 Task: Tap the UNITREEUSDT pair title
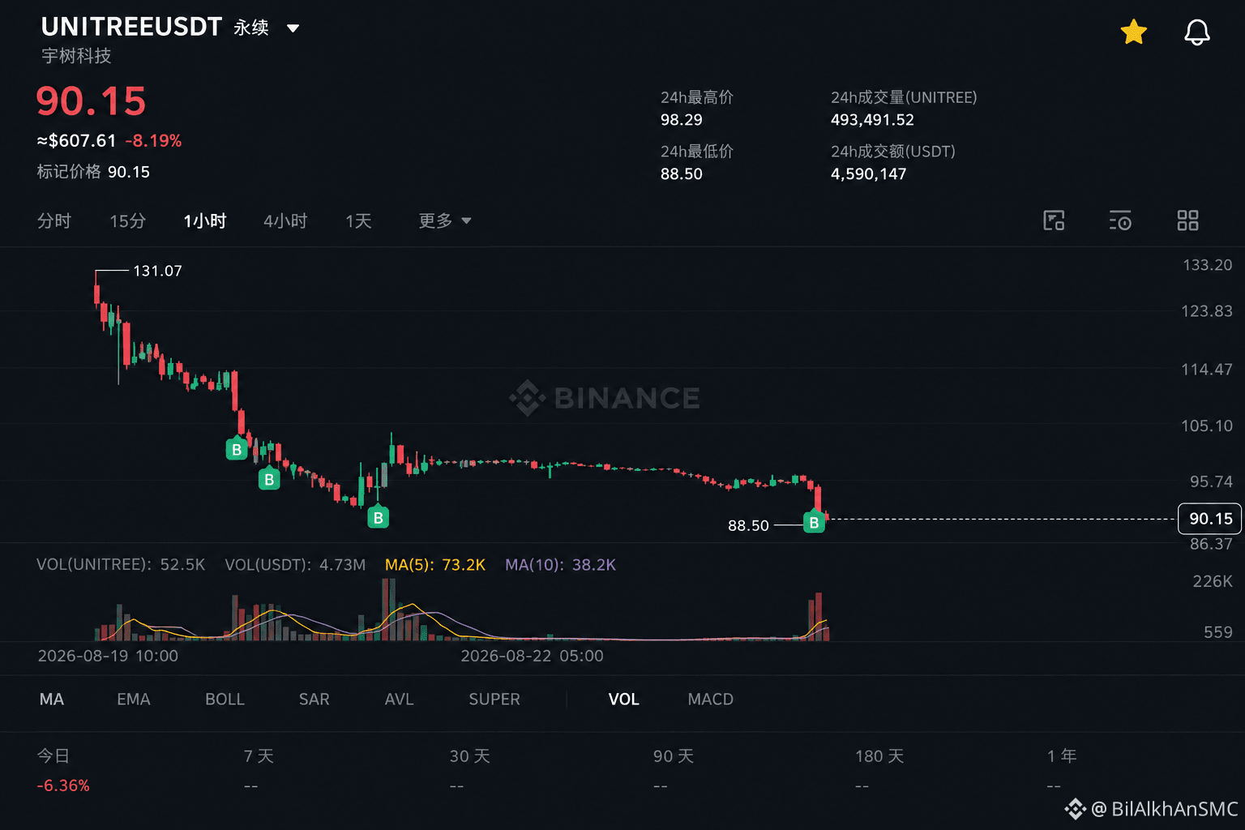[x=131, y=27]
